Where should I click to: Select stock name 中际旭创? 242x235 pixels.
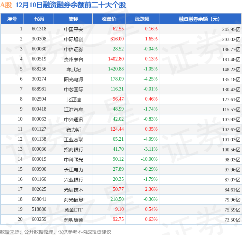74,39
